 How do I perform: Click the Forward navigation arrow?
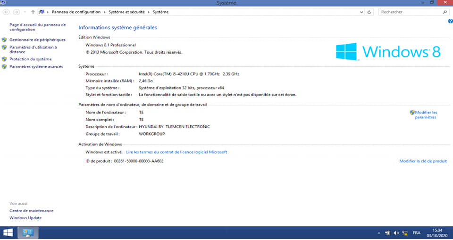[17, 12]
